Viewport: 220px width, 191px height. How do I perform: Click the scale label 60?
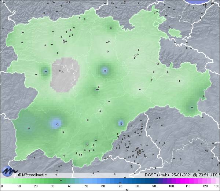pyautogui.click(x=103, y=186)
